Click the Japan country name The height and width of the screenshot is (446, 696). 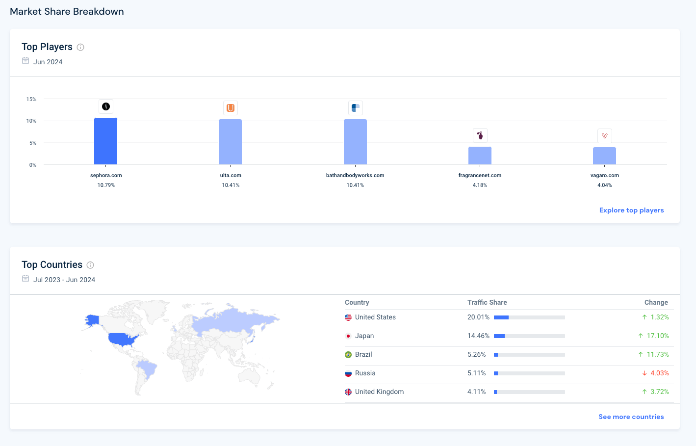pos(364,336)
